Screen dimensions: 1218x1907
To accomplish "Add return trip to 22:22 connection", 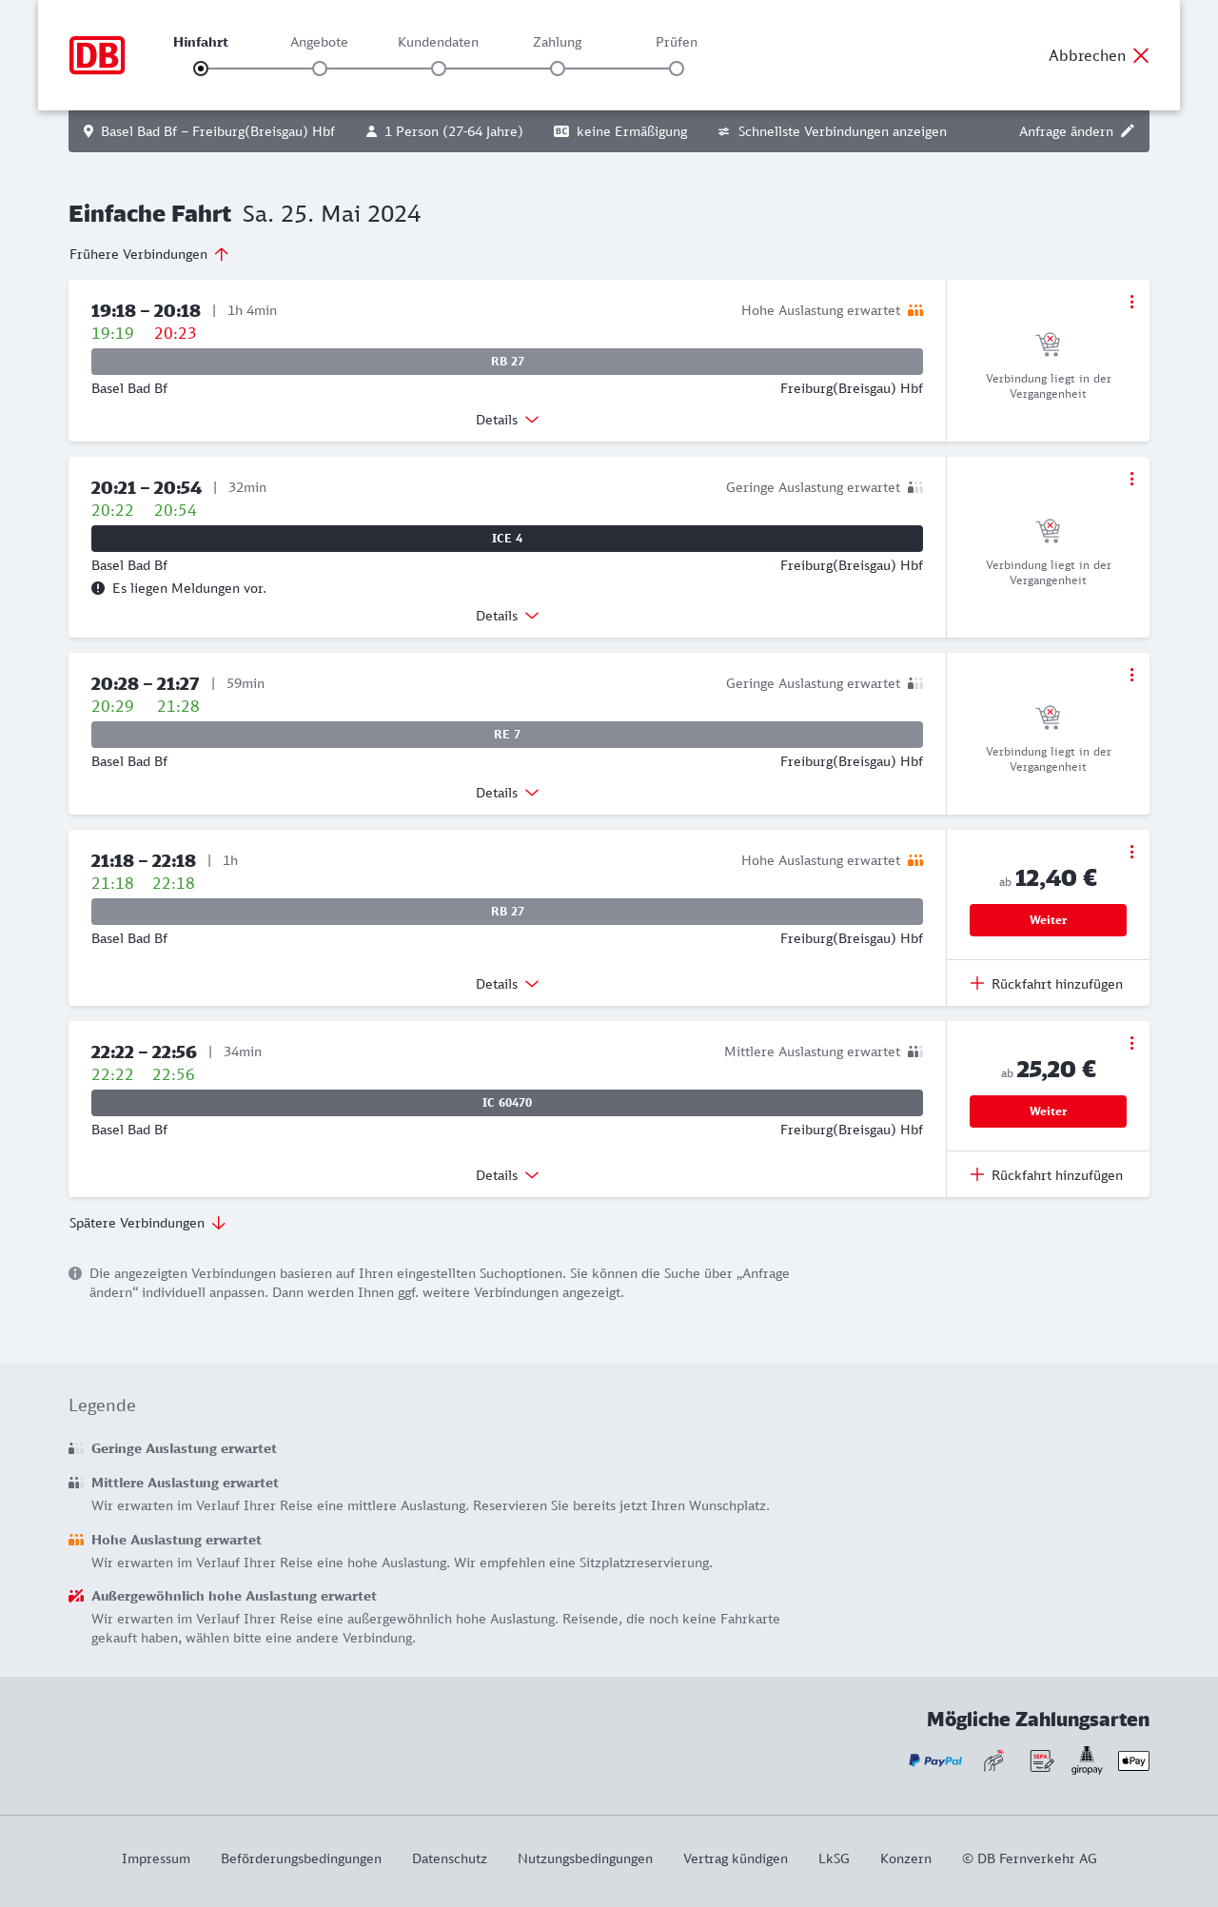I will pos(1047,1175).
